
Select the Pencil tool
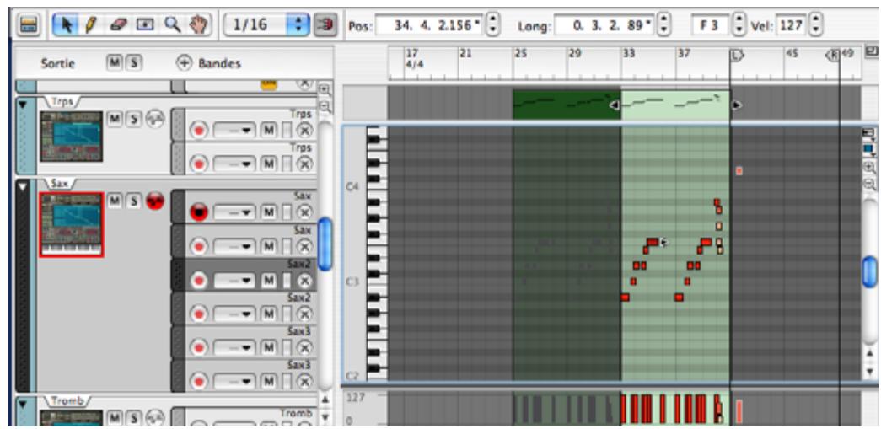pyautogui.click(x=89, y=24)
